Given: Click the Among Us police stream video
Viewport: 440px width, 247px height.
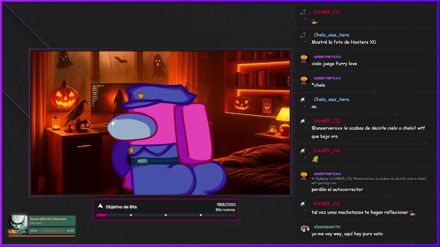Looking at the screenshot, I should [161, 123].
